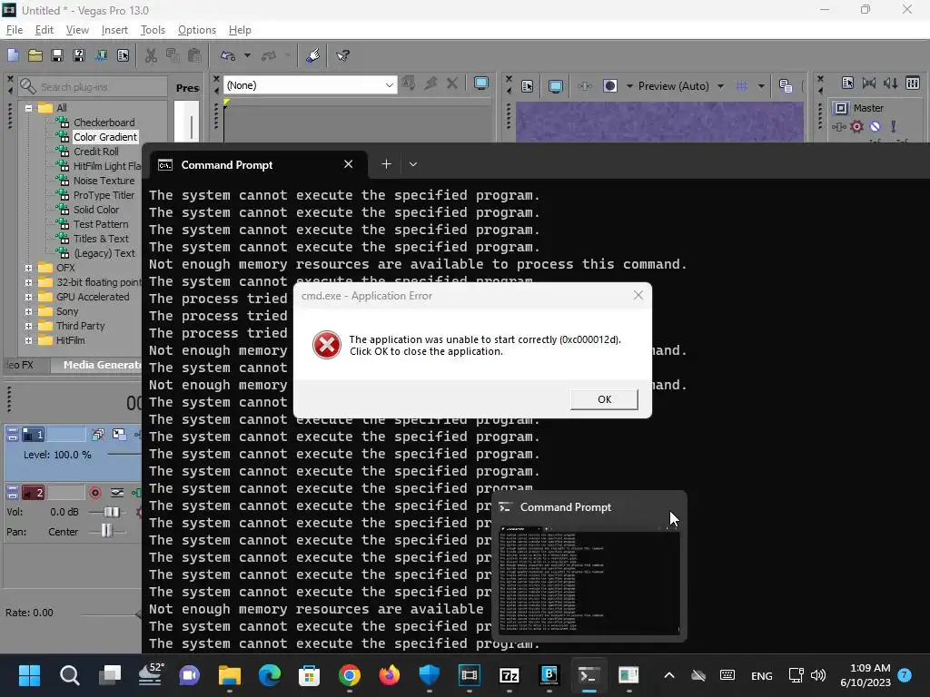Open project video properties in Preview window
This screenshot has height=697, width=930.
pos(528,86)
